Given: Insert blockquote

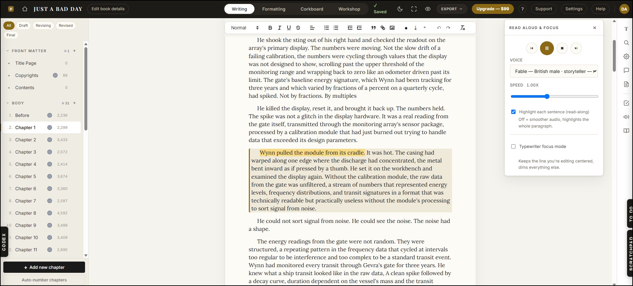Looking at the screenshot, I should point(373,28).
